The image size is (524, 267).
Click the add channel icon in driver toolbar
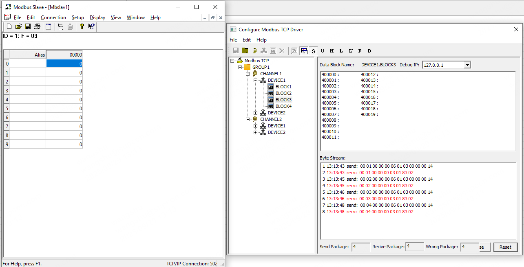[254, 51]
